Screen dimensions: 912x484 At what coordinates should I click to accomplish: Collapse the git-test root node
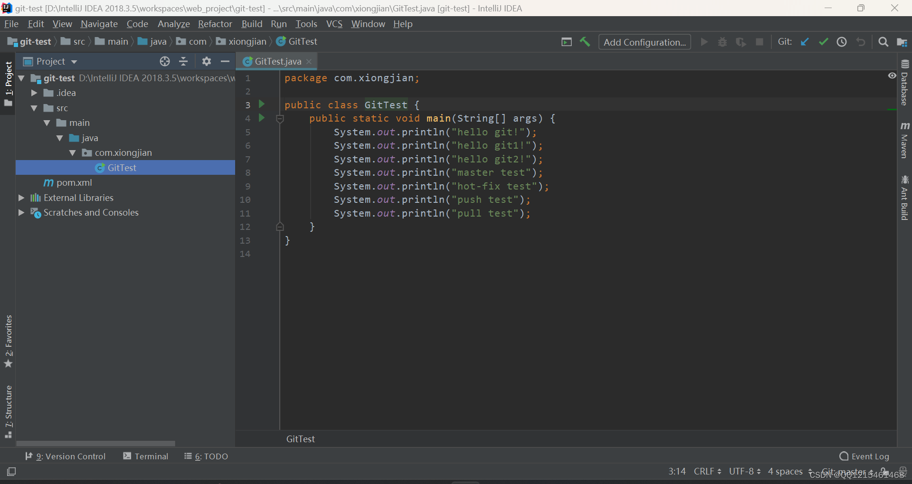point(22,78)
